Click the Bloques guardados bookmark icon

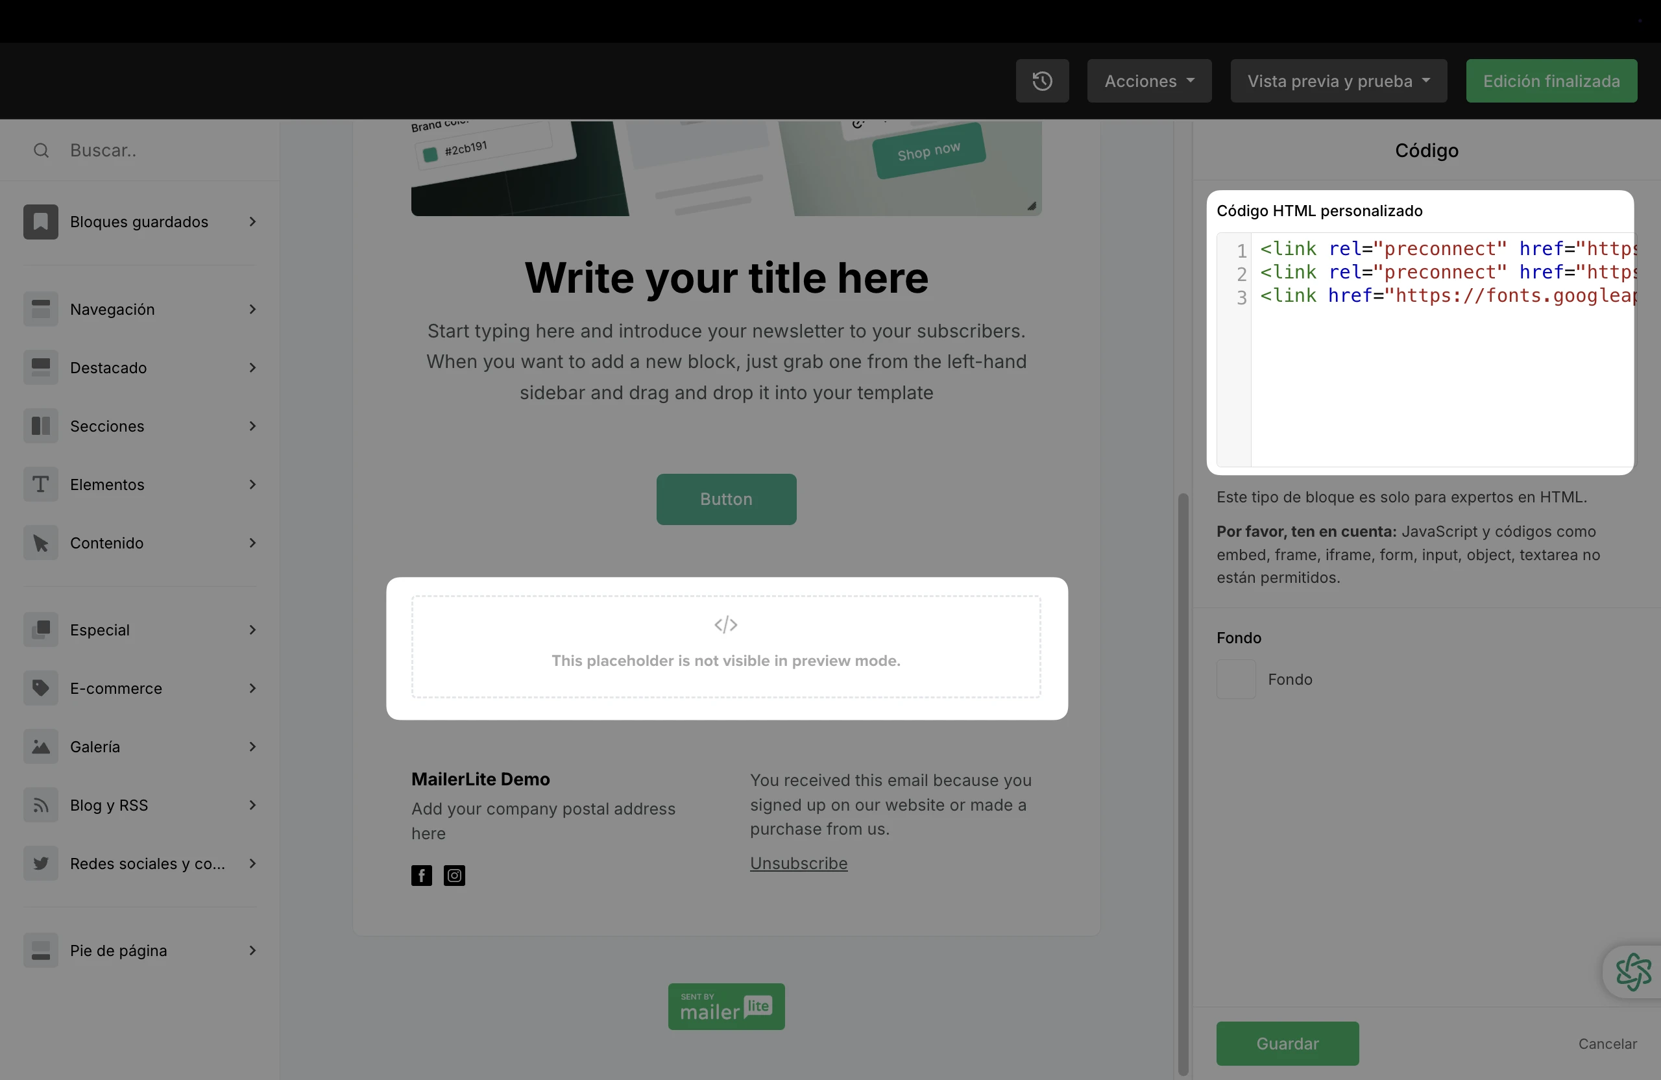[40, 222]
